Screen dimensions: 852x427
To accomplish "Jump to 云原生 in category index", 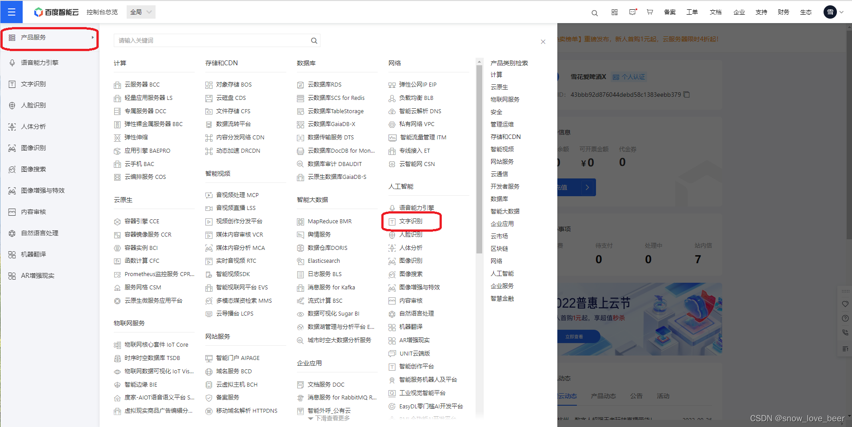I will tap(499, 87).
